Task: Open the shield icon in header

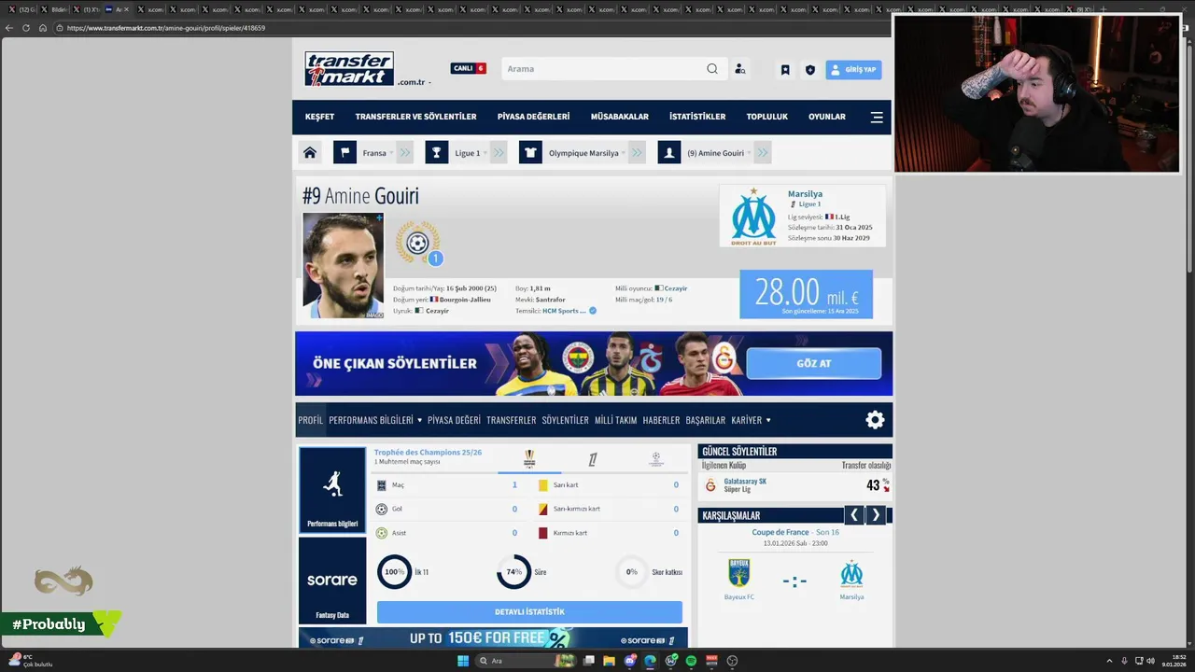Action: pos(809,69)
